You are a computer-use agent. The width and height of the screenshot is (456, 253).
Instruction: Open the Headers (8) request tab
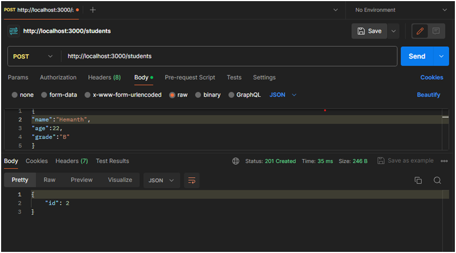[104, 77]
